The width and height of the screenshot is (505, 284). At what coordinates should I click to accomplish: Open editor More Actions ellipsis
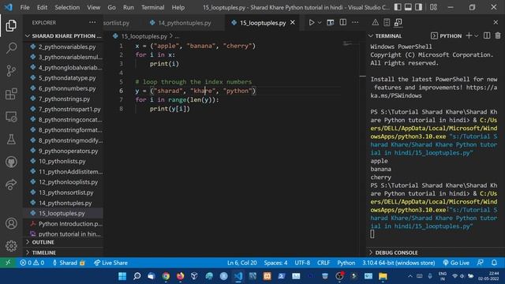355,23
